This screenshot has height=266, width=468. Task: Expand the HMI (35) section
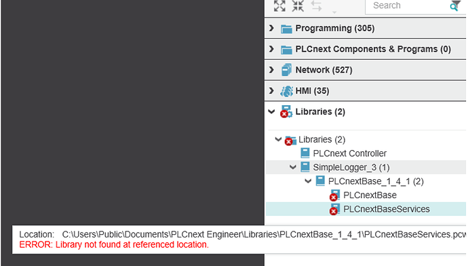[x=271, y=91]
